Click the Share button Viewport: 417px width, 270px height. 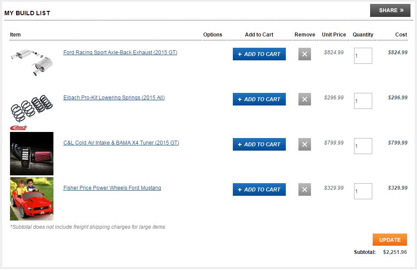pos(390,10)
